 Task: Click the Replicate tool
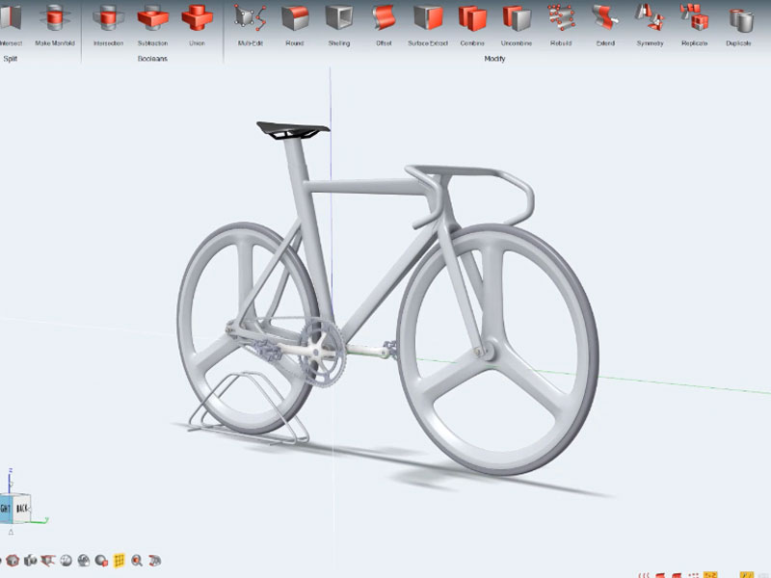click(694, 21)
